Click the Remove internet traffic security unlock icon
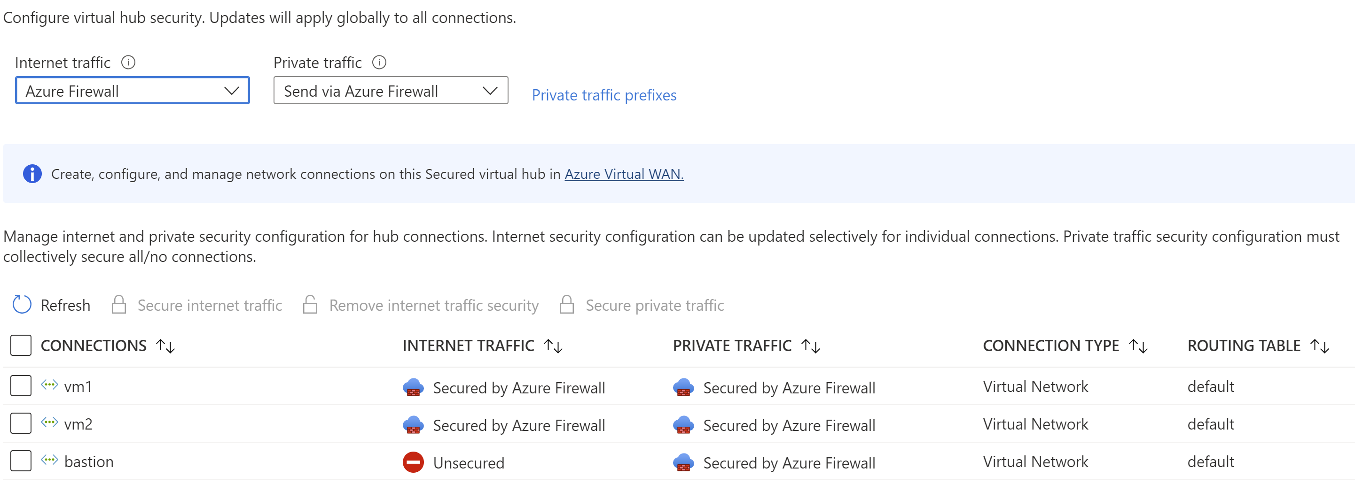Image resolution: width=1355 pixels, height=484 pixels. pos(310,305)
